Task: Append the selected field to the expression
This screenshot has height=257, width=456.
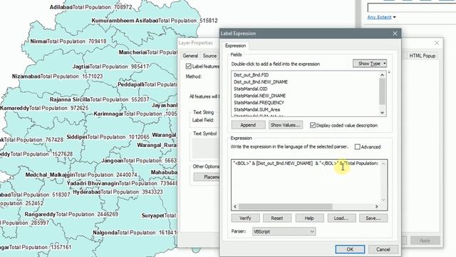Action: (x=248, y=125)
